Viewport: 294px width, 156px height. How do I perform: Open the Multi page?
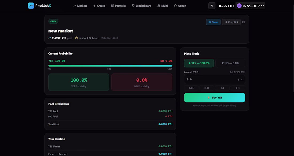163,6
